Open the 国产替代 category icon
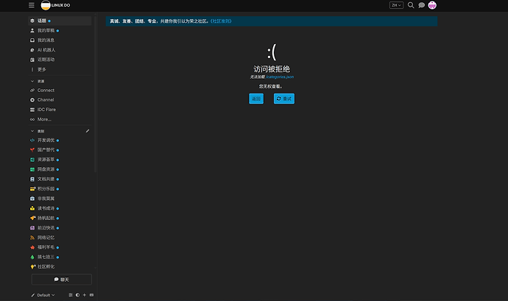This screenshot has width=508, height=301. pyautogui.click(x=32, y=150)
